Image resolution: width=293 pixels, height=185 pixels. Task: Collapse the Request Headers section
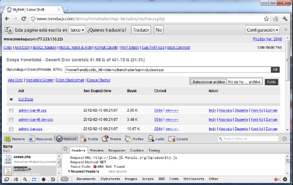[x=69, y=172]
